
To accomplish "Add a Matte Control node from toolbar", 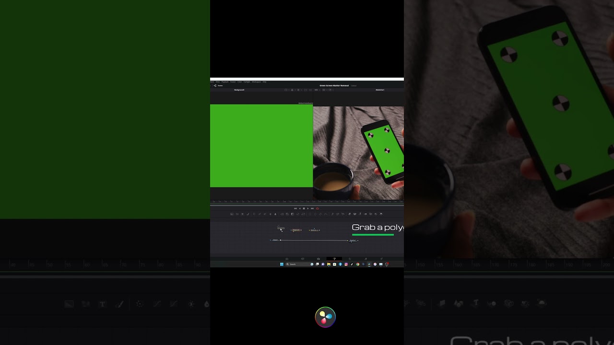I will click(292, 214).
